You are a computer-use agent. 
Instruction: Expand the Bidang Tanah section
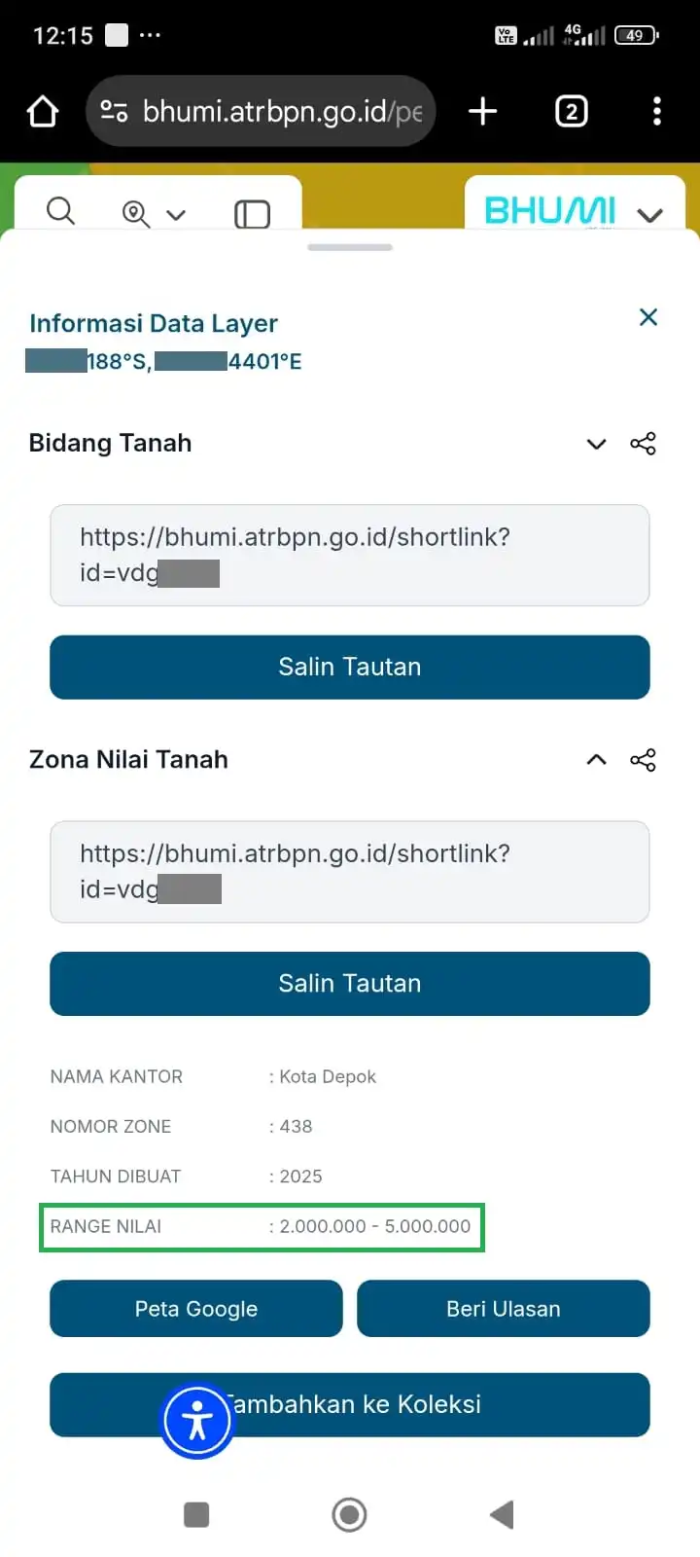[x=596, y=444]
